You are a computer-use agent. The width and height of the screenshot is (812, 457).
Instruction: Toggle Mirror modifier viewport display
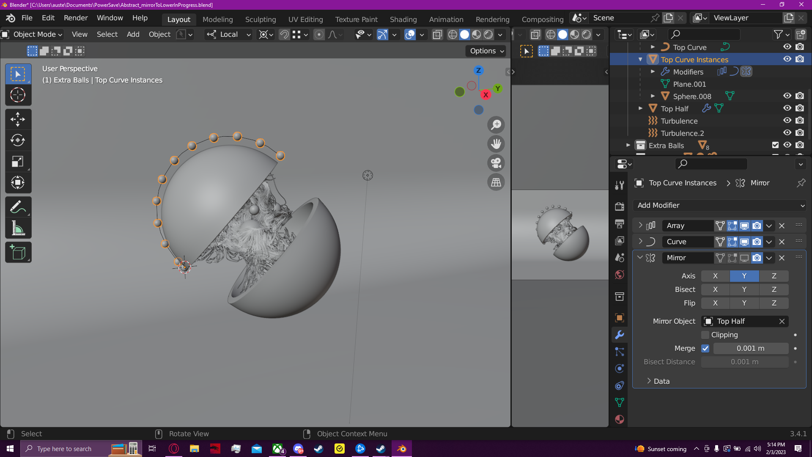744,258
